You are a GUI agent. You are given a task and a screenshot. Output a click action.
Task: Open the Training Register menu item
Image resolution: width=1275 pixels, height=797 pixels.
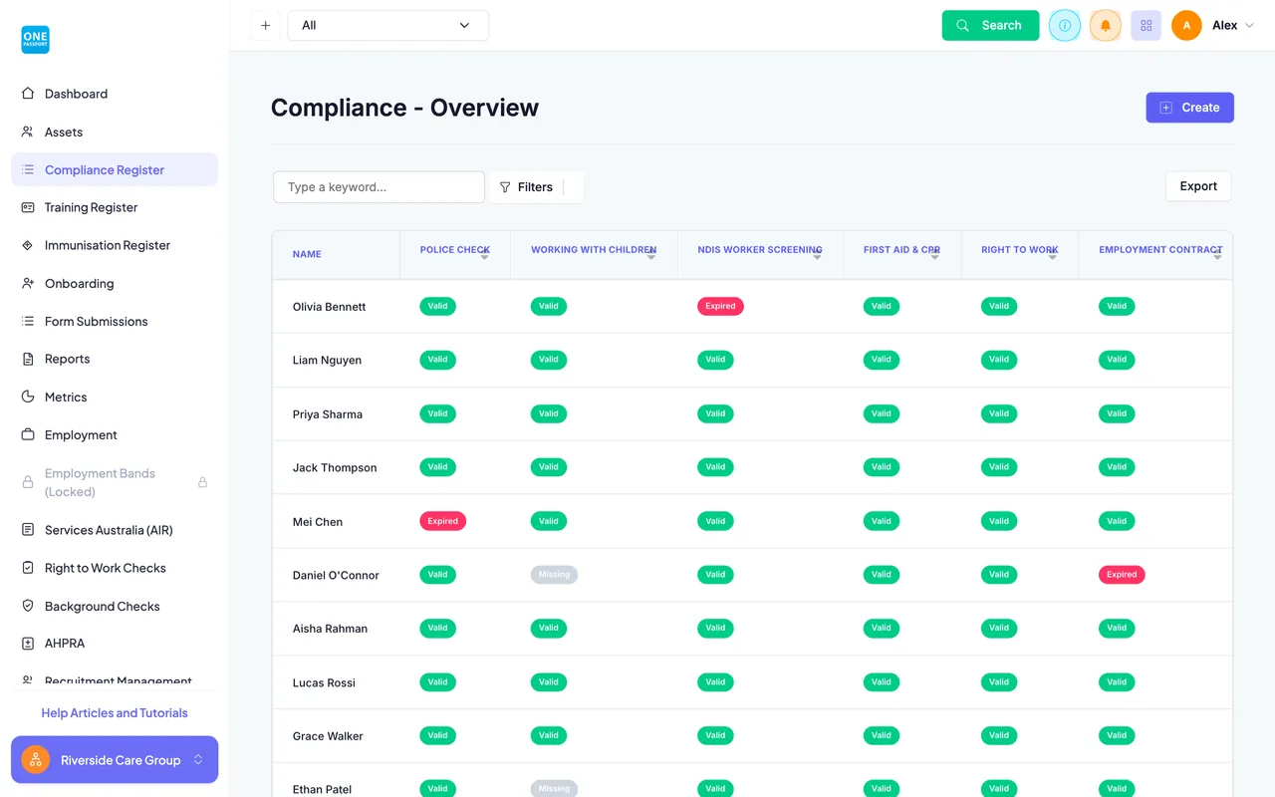[x=115, y=207]
